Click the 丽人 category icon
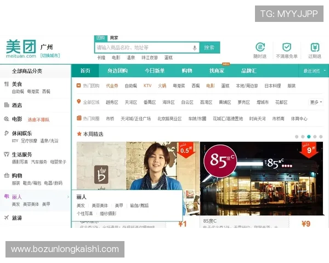329x263 pixels. [7, 197]
